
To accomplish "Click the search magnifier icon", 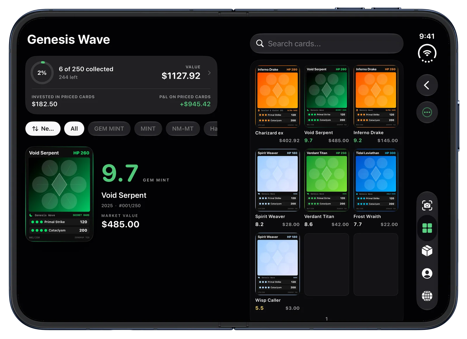I will [260, 43].
